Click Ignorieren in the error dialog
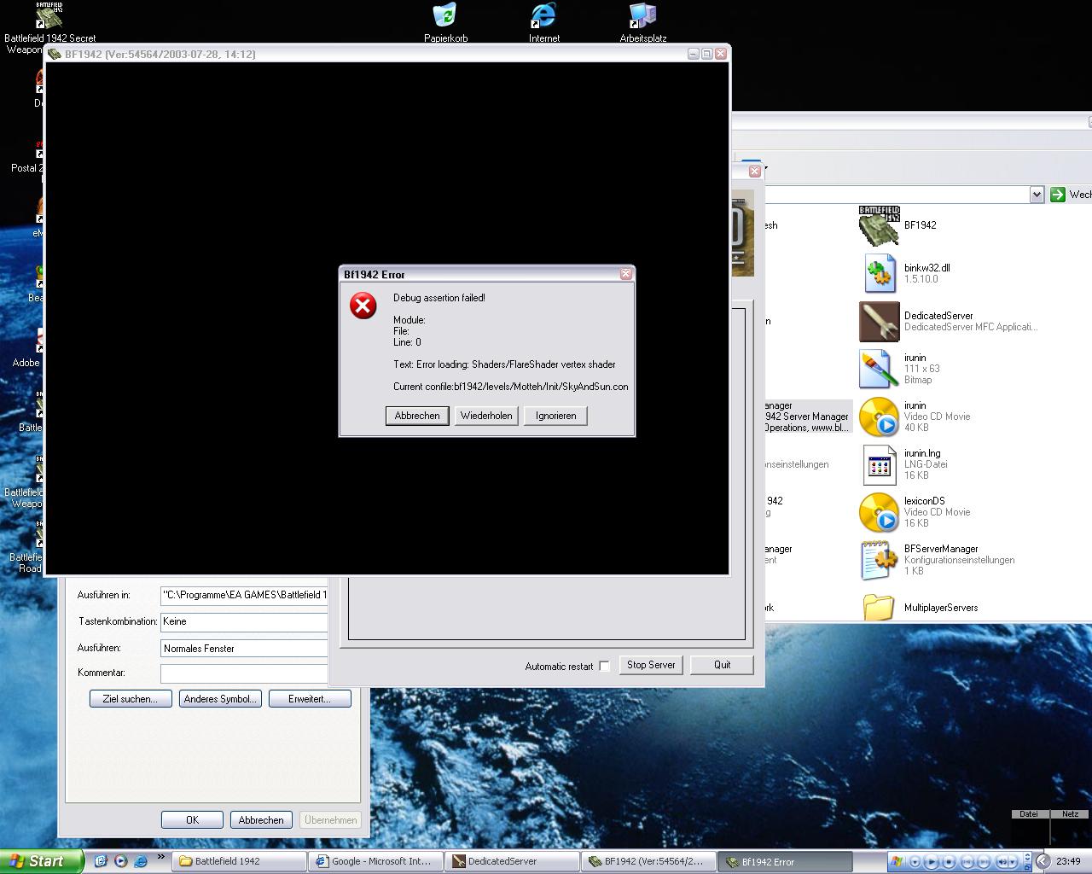The image size is (1092, 874). click(x=555, y=416)
